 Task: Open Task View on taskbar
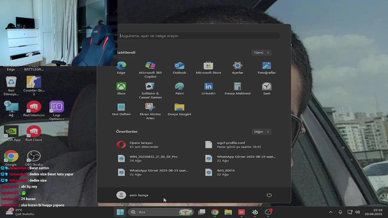coord(202,212)
